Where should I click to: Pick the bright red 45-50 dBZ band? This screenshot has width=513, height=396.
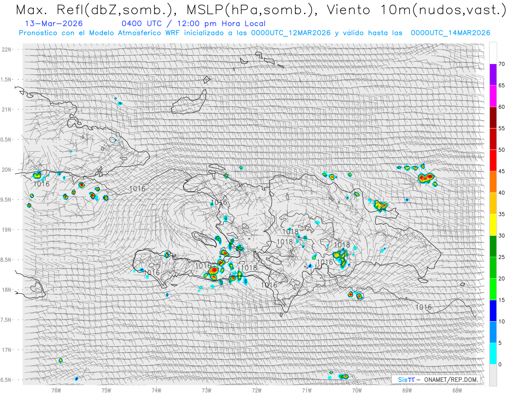pos(493,161)
